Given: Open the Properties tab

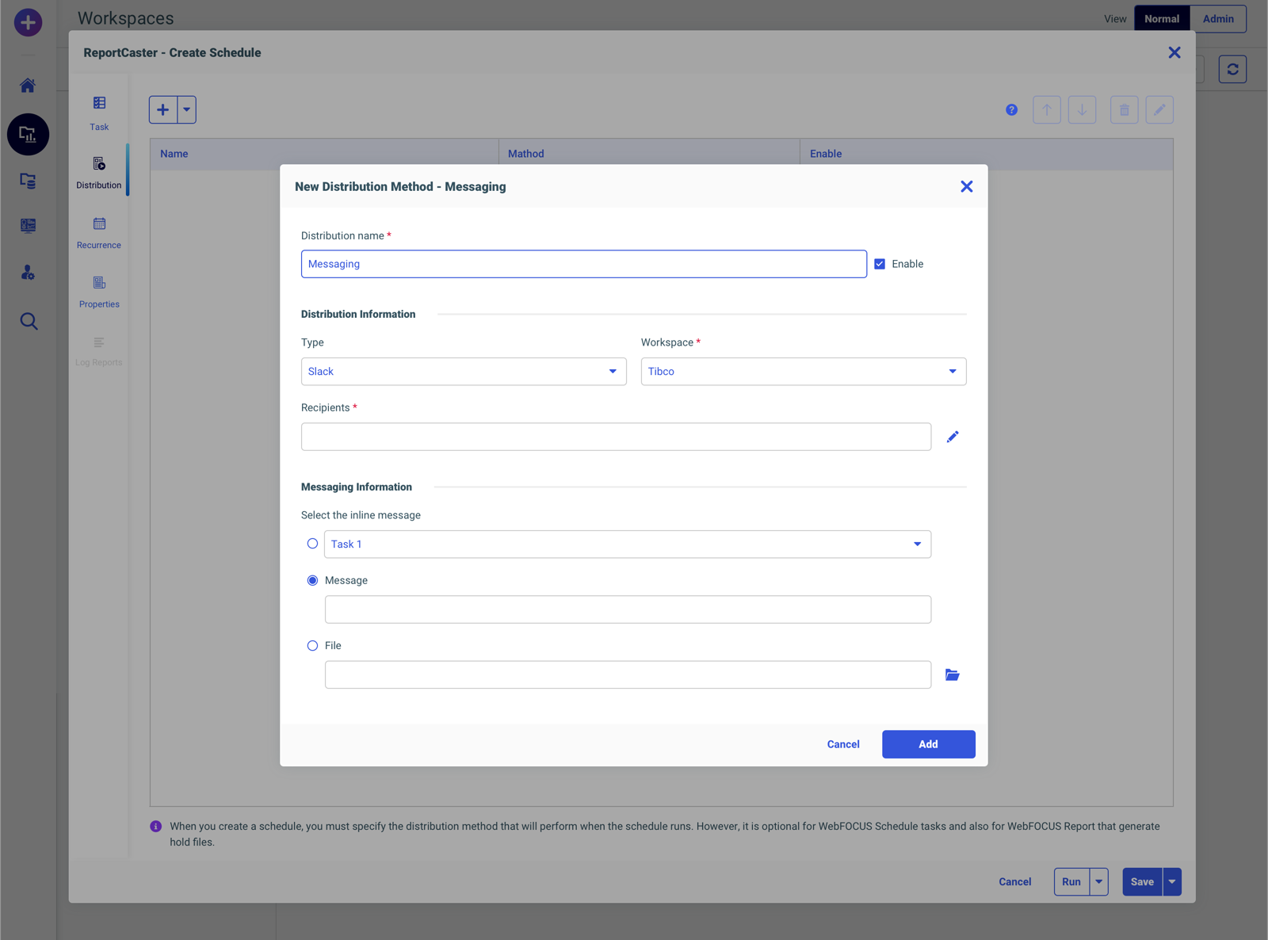Looking at the screenshot, I should [x=99, y=292].
